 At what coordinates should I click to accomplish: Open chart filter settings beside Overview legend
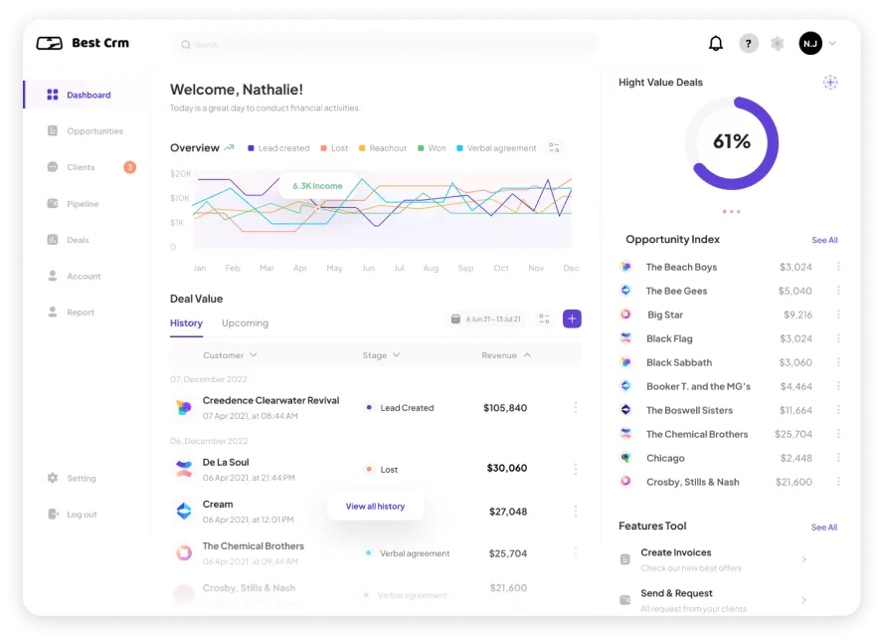click(555, 148)
